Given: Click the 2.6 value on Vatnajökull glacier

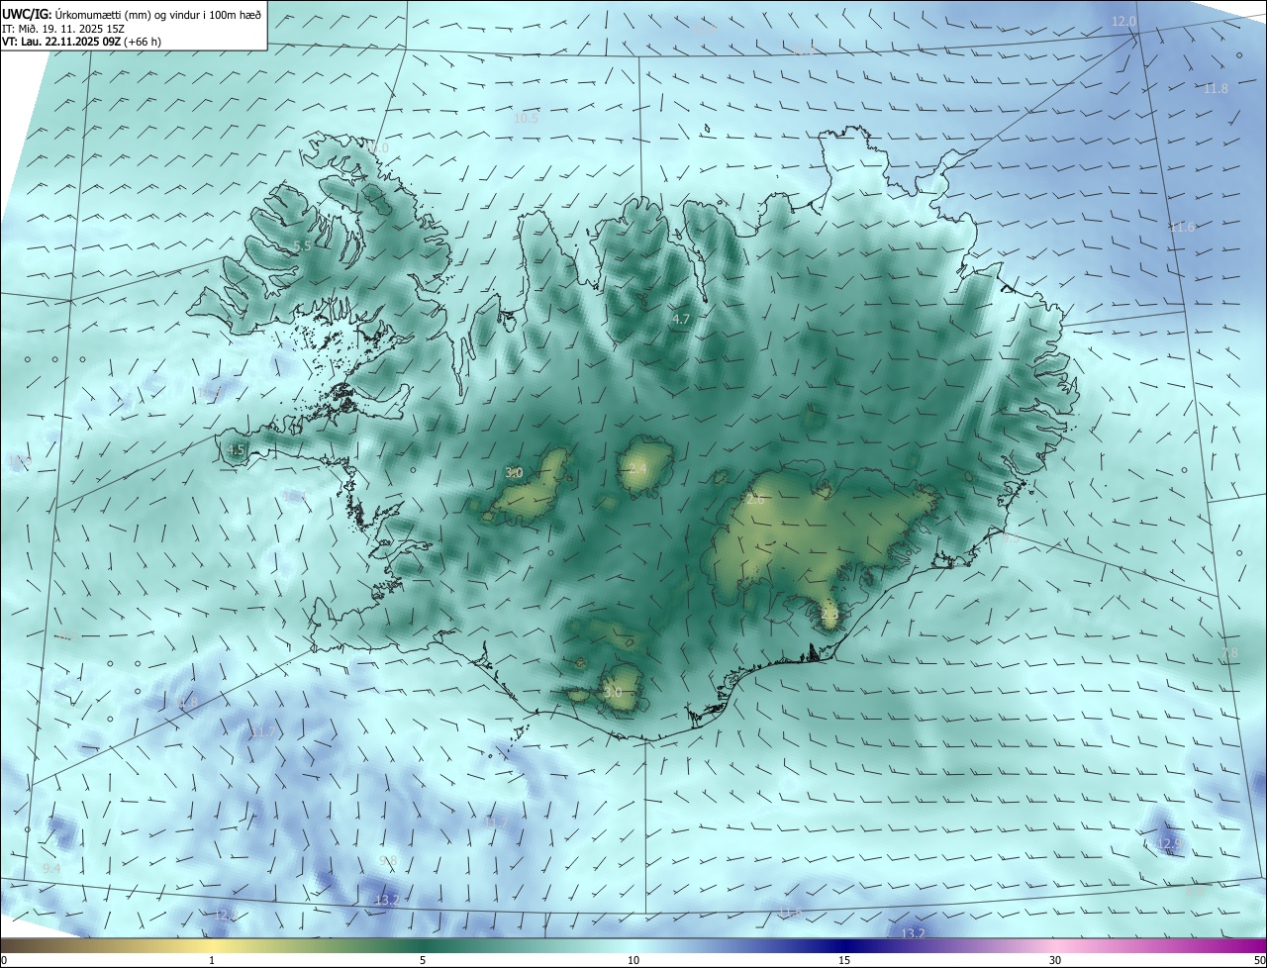Looking at the screenshot, I should coord(755,500).
